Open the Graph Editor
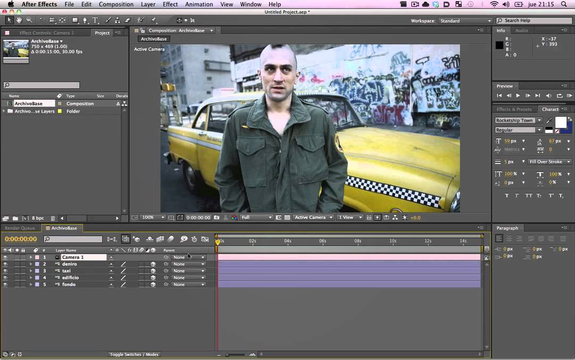 (x=205, y=239)
